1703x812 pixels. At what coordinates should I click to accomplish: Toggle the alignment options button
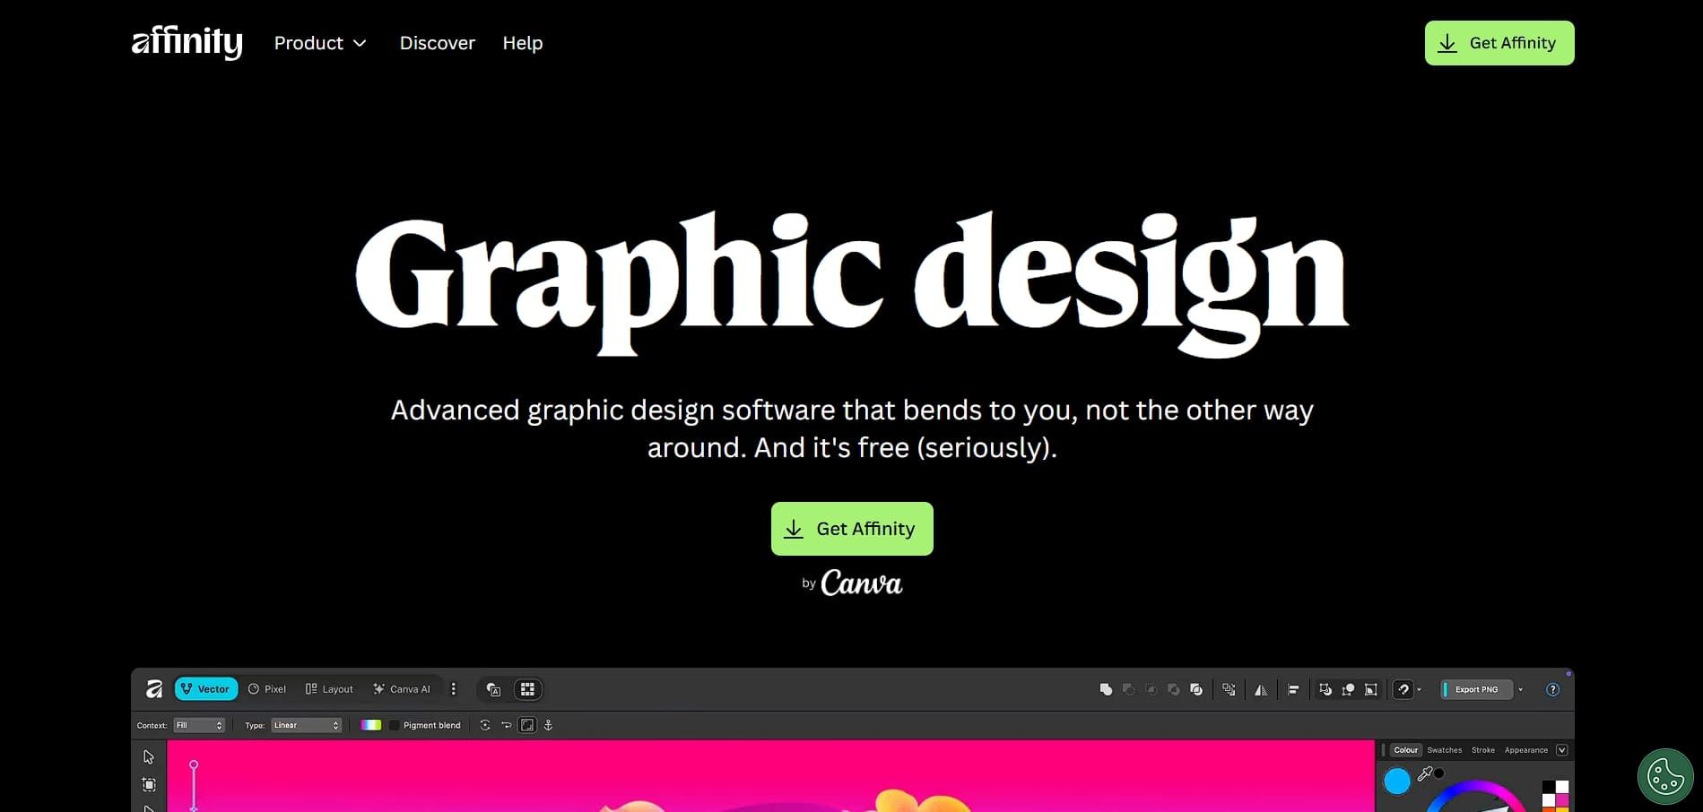pyautogui.click(x=1294, y=690)
